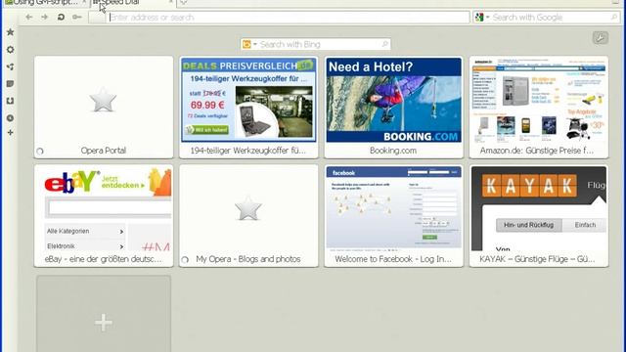Open the 194-teiliger Werkzeugkoffer deals dial
Viewport: 626px width, 352px height.
248,108
